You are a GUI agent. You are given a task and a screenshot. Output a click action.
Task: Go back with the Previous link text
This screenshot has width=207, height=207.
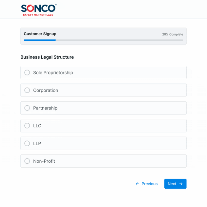pos(150,184)
